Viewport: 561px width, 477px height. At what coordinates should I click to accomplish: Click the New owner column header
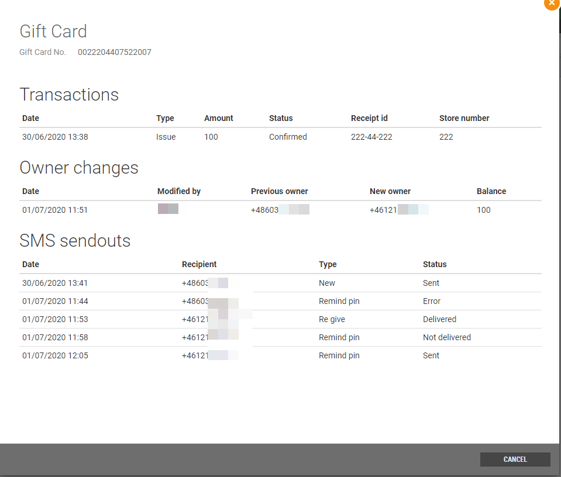390,191
